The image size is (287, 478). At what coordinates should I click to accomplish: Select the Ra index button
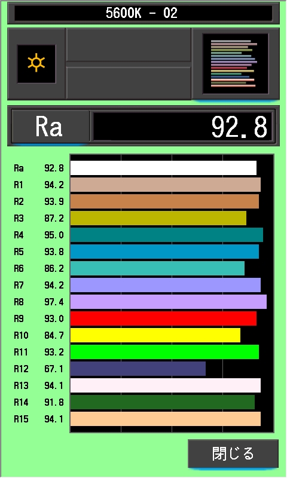50,126
